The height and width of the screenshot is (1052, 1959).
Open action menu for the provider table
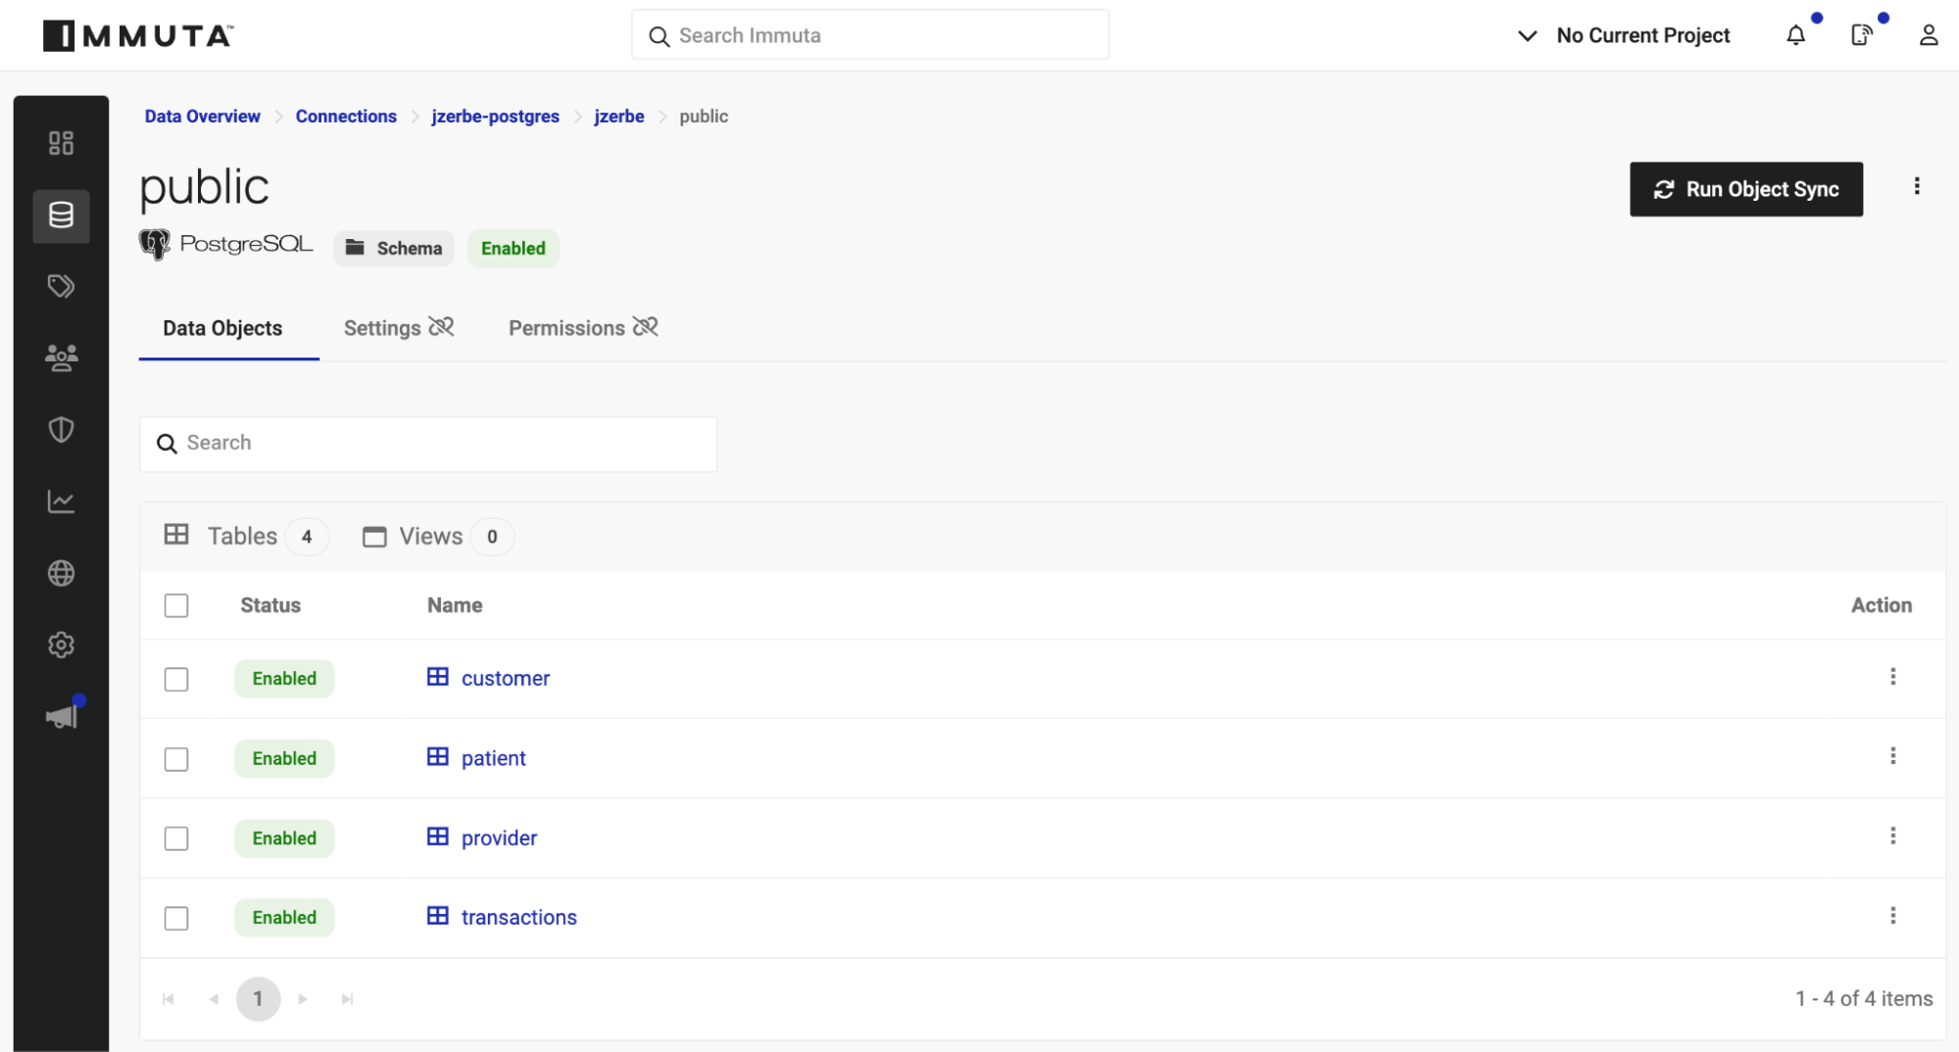pos(1892,836)
